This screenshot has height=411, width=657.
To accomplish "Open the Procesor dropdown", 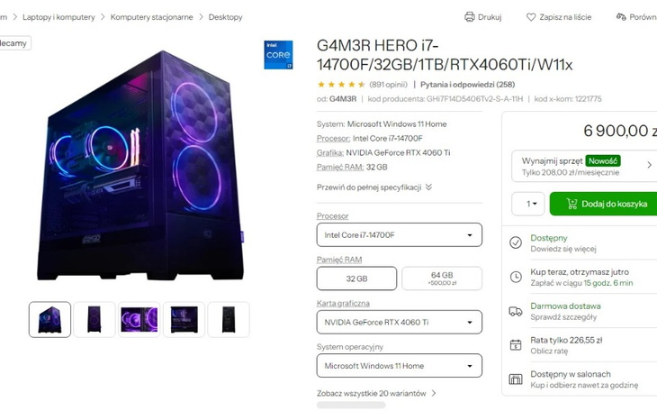I will (400, 234).
